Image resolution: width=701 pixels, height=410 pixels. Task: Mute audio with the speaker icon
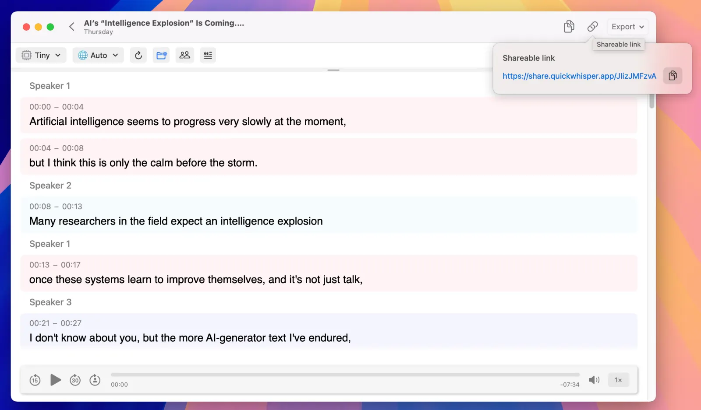tap(594, 380)
